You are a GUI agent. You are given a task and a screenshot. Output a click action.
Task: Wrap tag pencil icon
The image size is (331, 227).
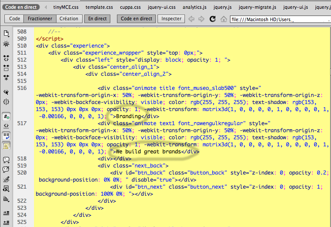pos(6,179)
